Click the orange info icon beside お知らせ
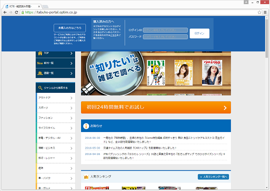 tap(86, 126)
